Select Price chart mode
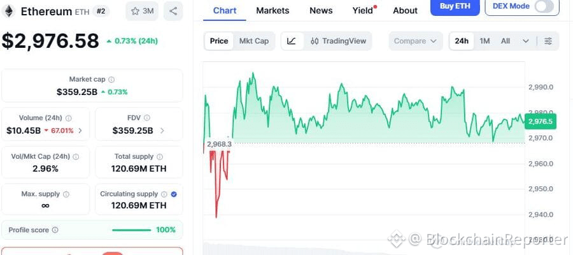Screen dimensions: 573x255 click(218, 41)
